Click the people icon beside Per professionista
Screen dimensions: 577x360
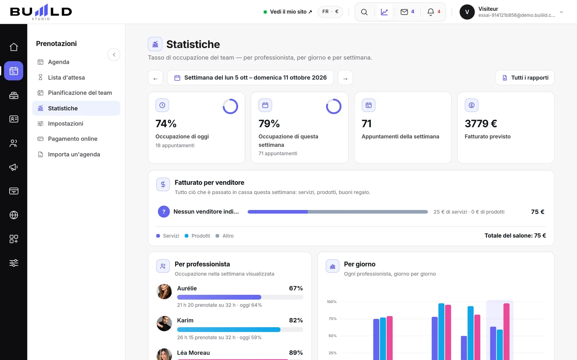coord(163,266)
